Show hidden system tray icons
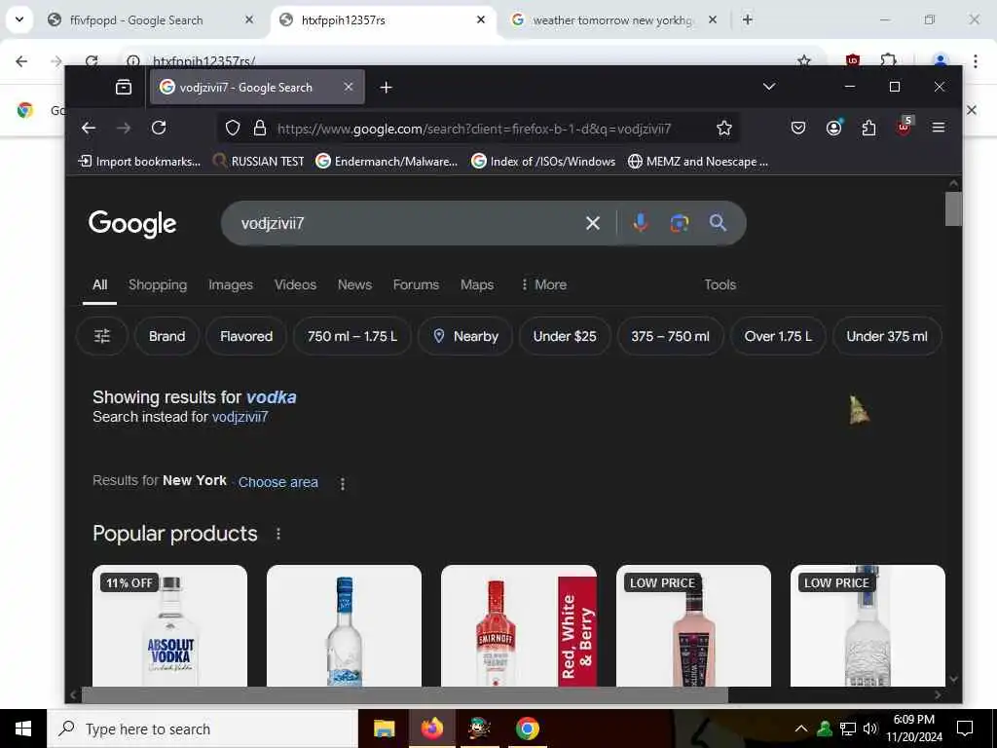Viewport: 997px width, 748px height. tap(801, 729)
